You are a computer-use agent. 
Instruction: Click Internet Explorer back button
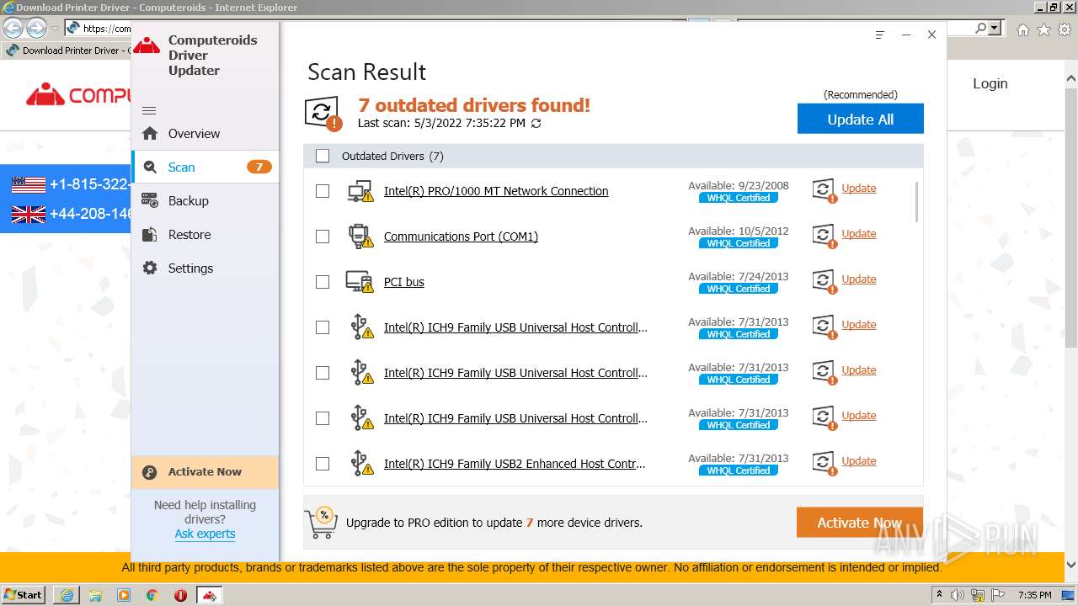(x=13, y=28)
